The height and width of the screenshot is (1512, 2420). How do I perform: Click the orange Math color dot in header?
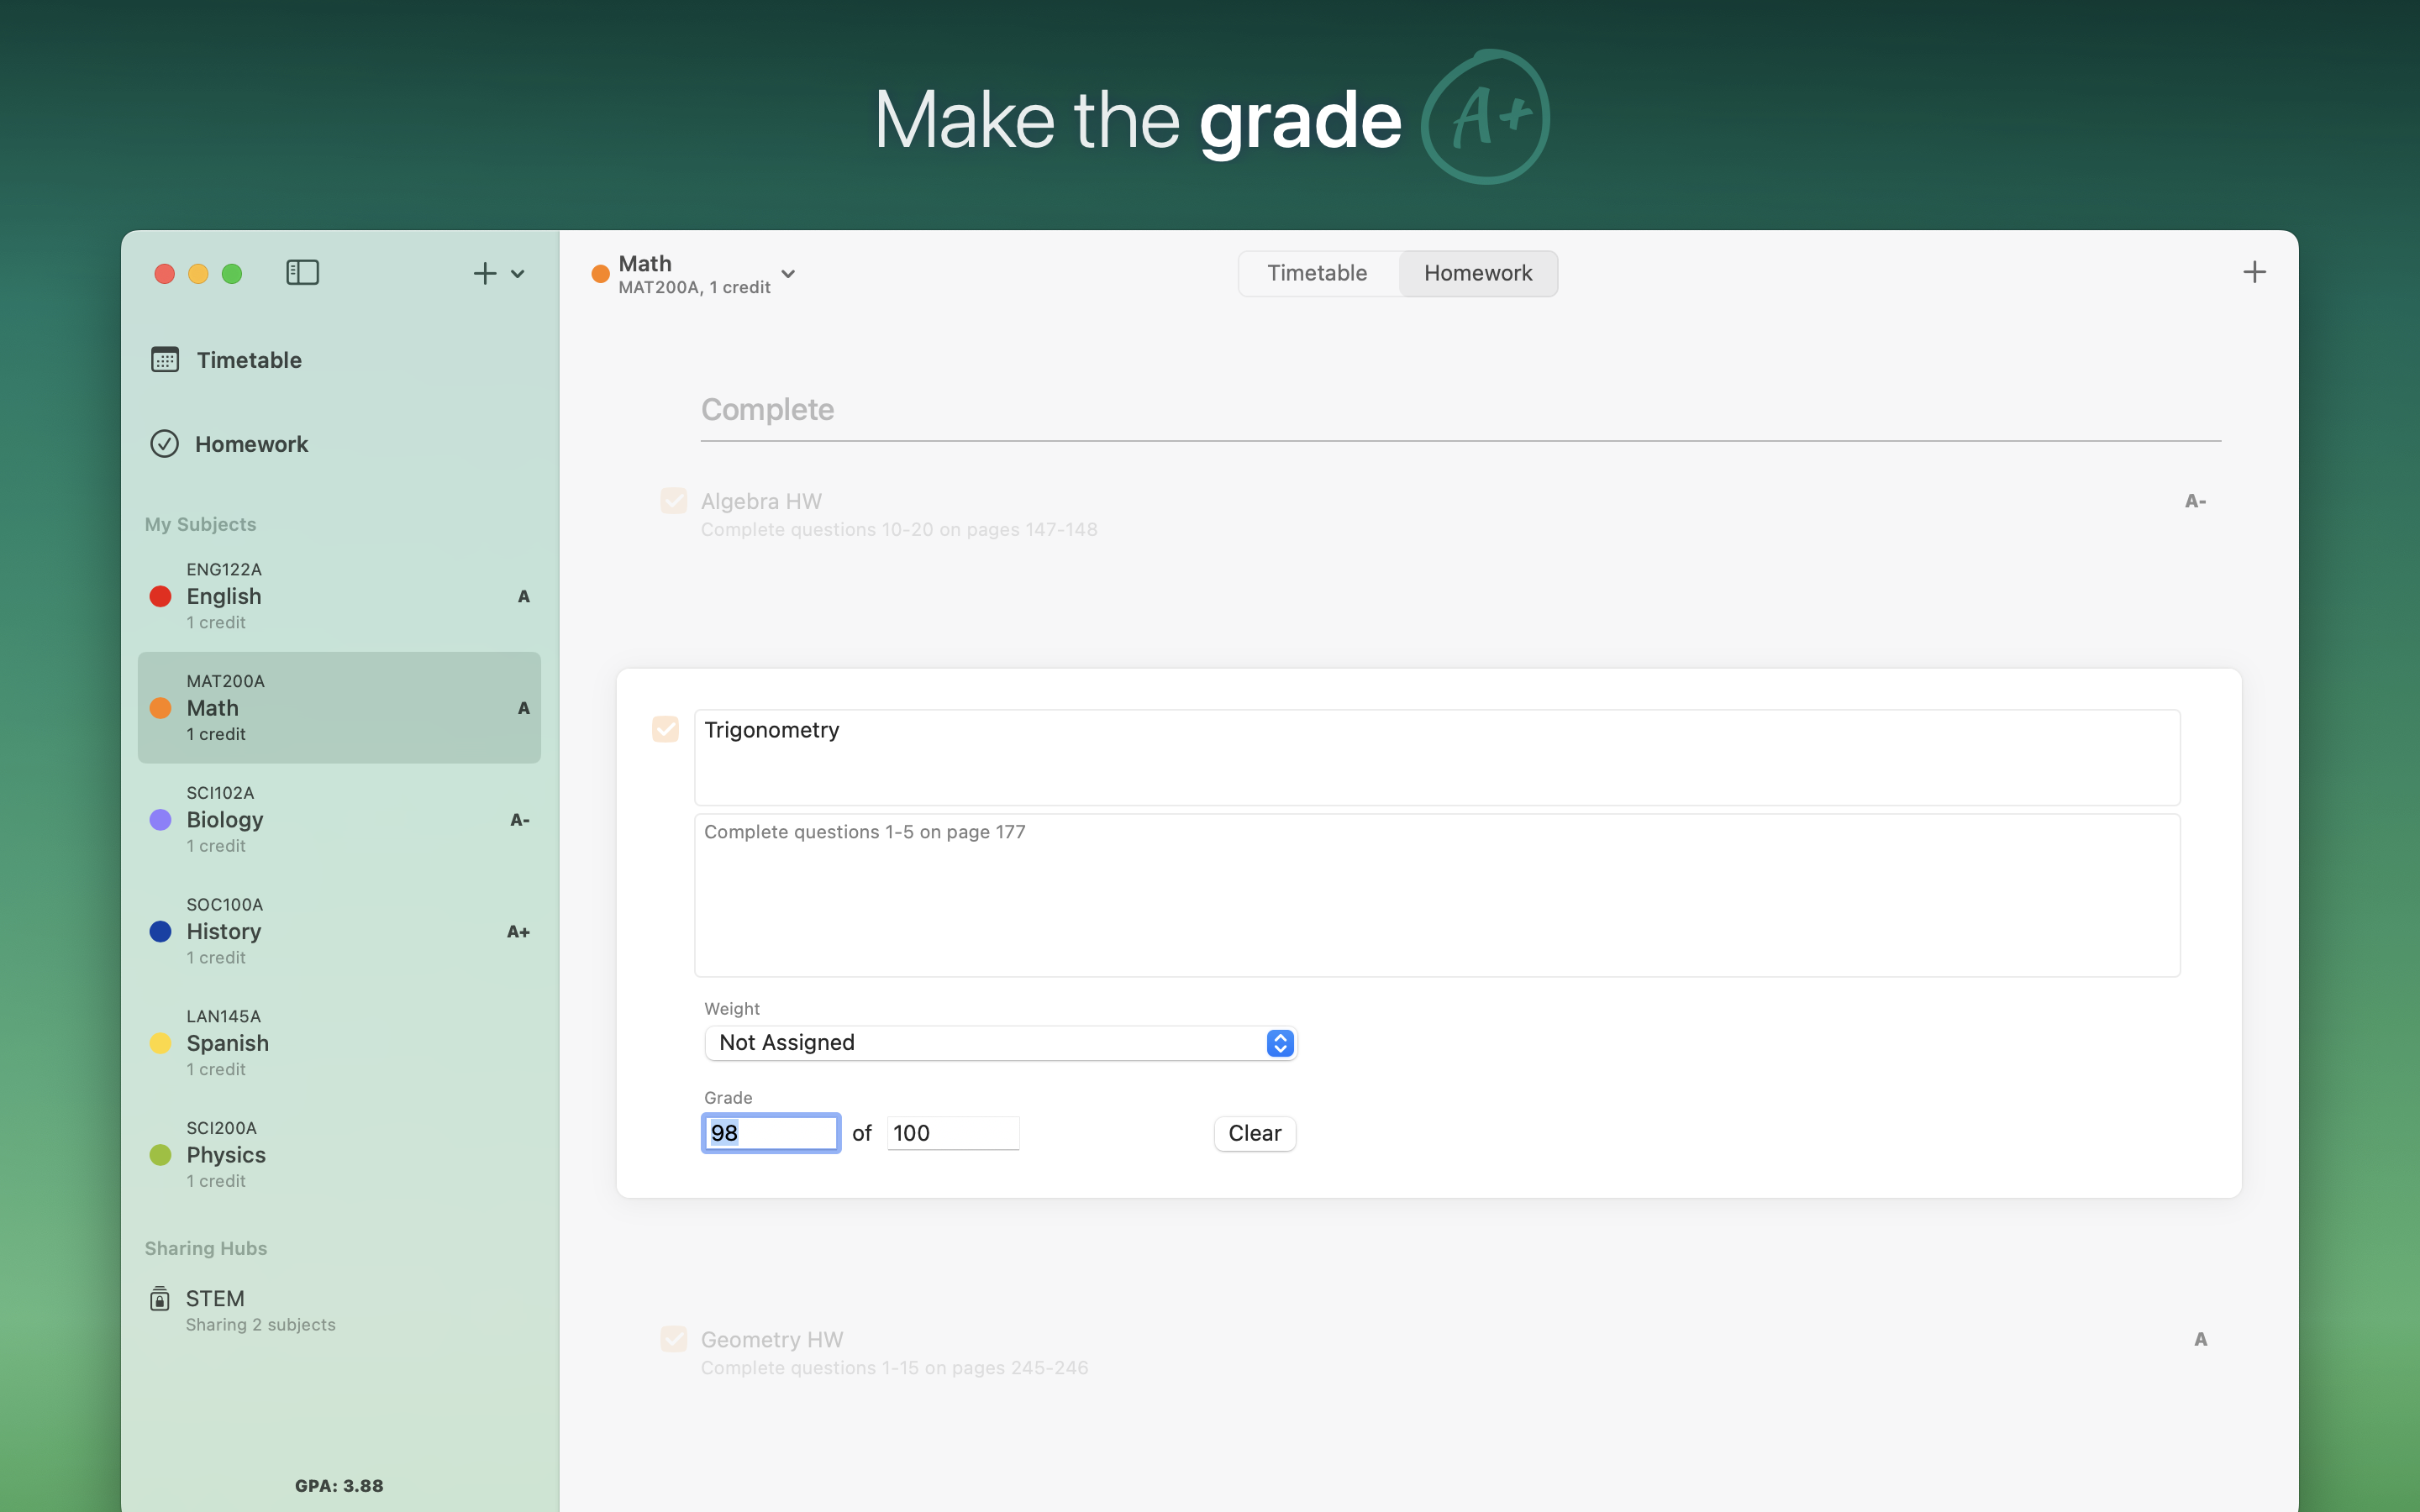point(601,274)
